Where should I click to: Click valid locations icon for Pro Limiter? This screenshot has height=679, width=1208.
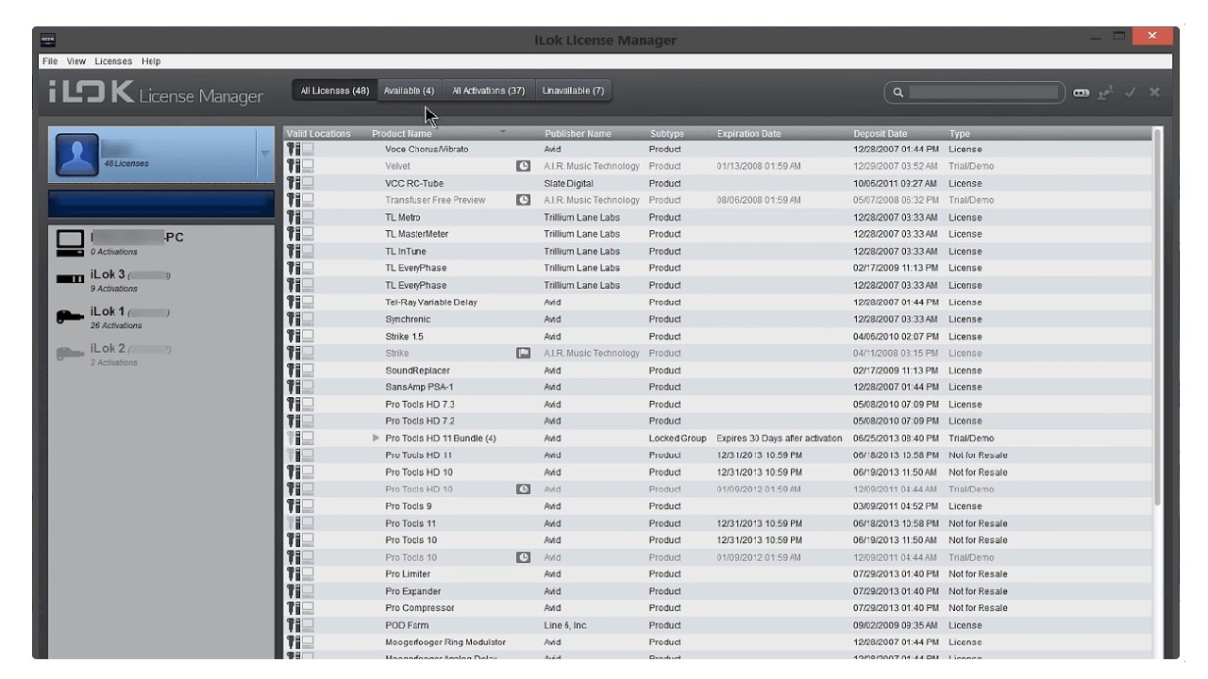click(301, 574)
